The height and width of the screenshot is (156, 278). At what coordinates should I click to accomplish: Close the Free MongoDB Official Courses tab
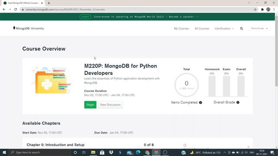pyautogui.click(x=42, y=3)
